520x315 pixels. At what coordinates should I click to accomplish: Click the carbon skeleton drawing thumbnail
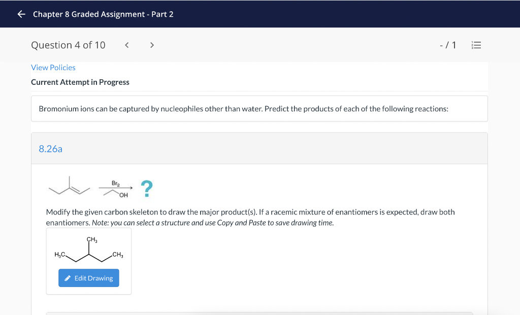88,249
